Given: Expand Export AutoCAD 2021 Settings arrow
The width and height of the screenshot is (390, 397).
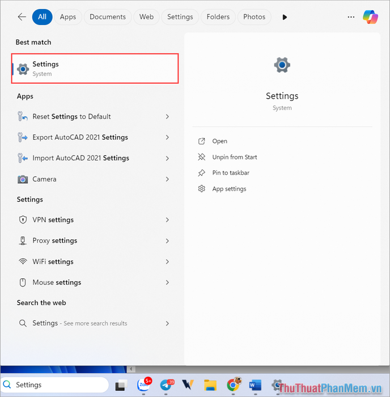Looking at the screenshot, I should 167,137.
